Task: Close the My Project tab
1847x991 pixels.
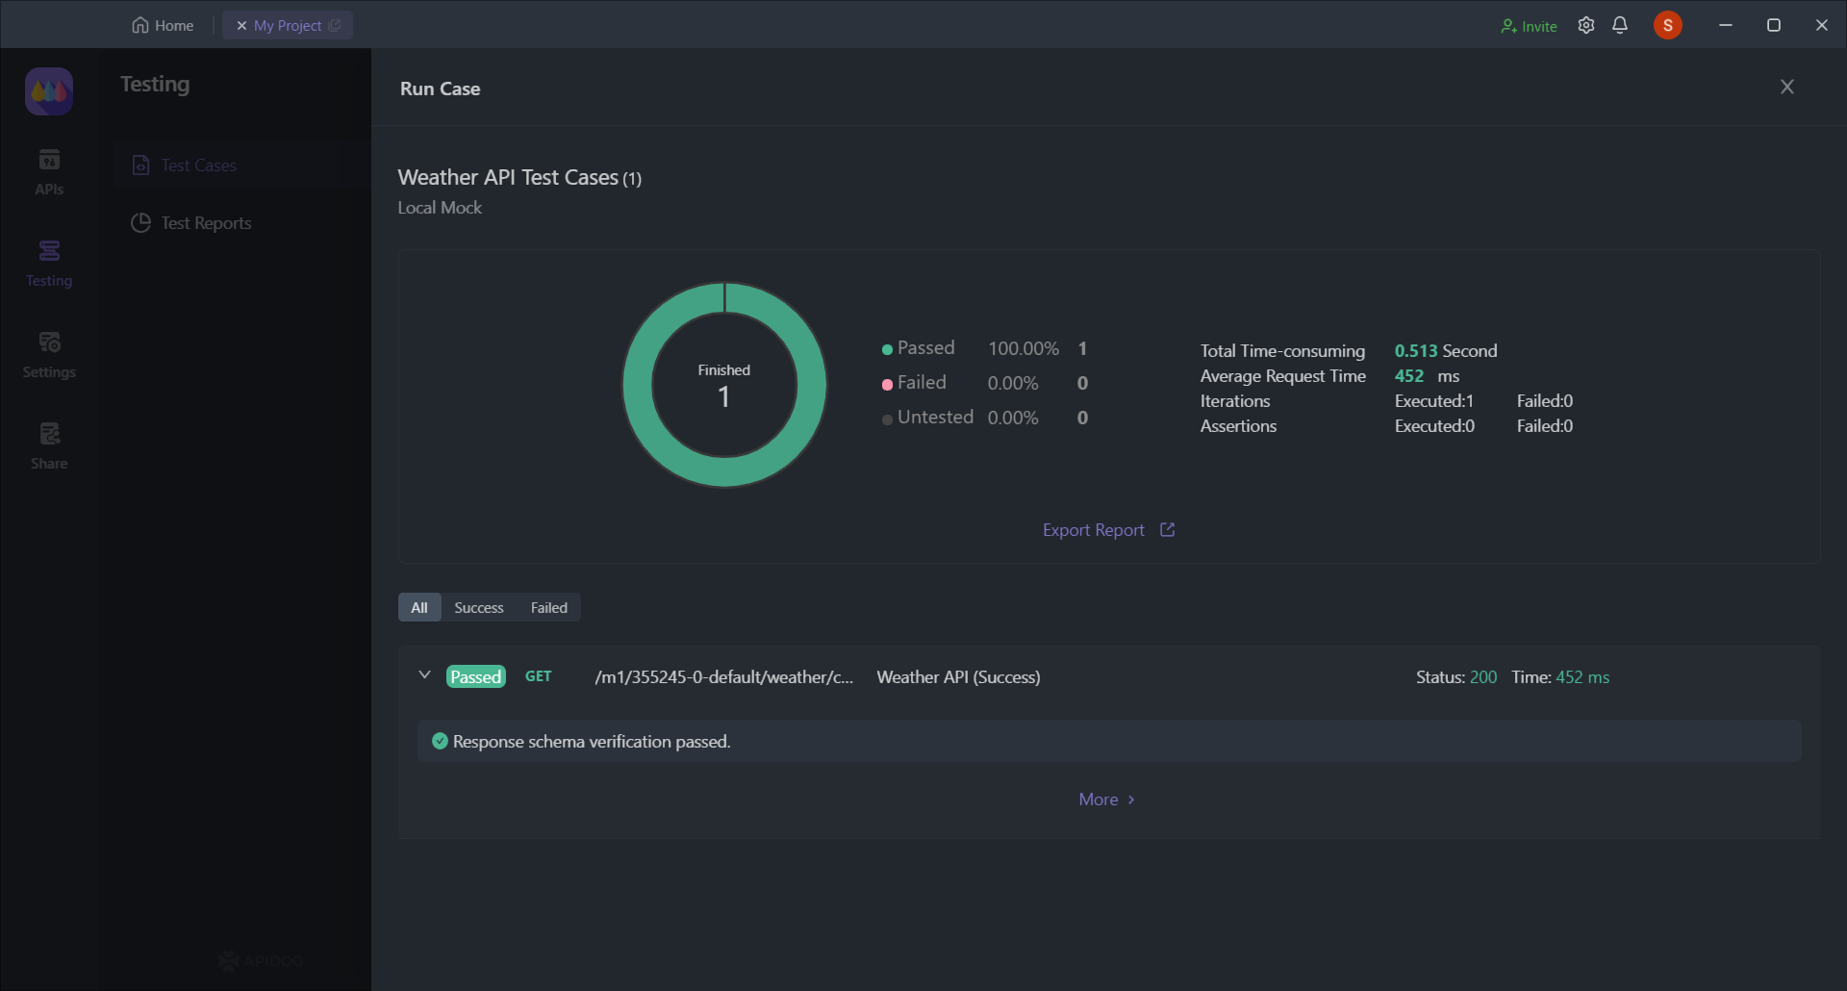Action: 241,25
